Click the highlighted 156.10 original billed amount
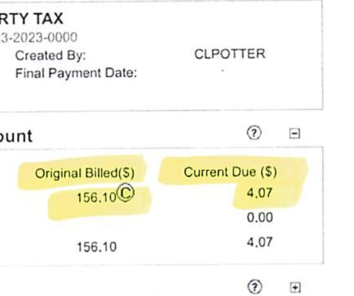 tap(96, 197)
